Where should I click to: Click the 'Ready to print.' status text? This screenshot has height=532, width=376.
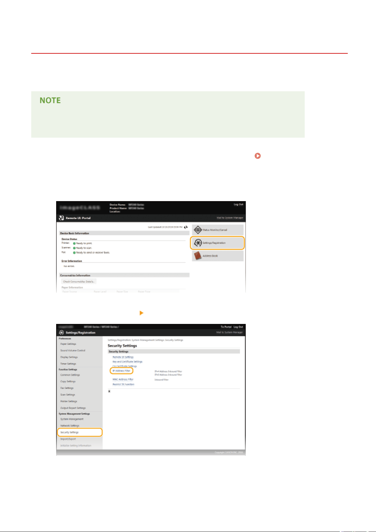[x=84, y=243]
